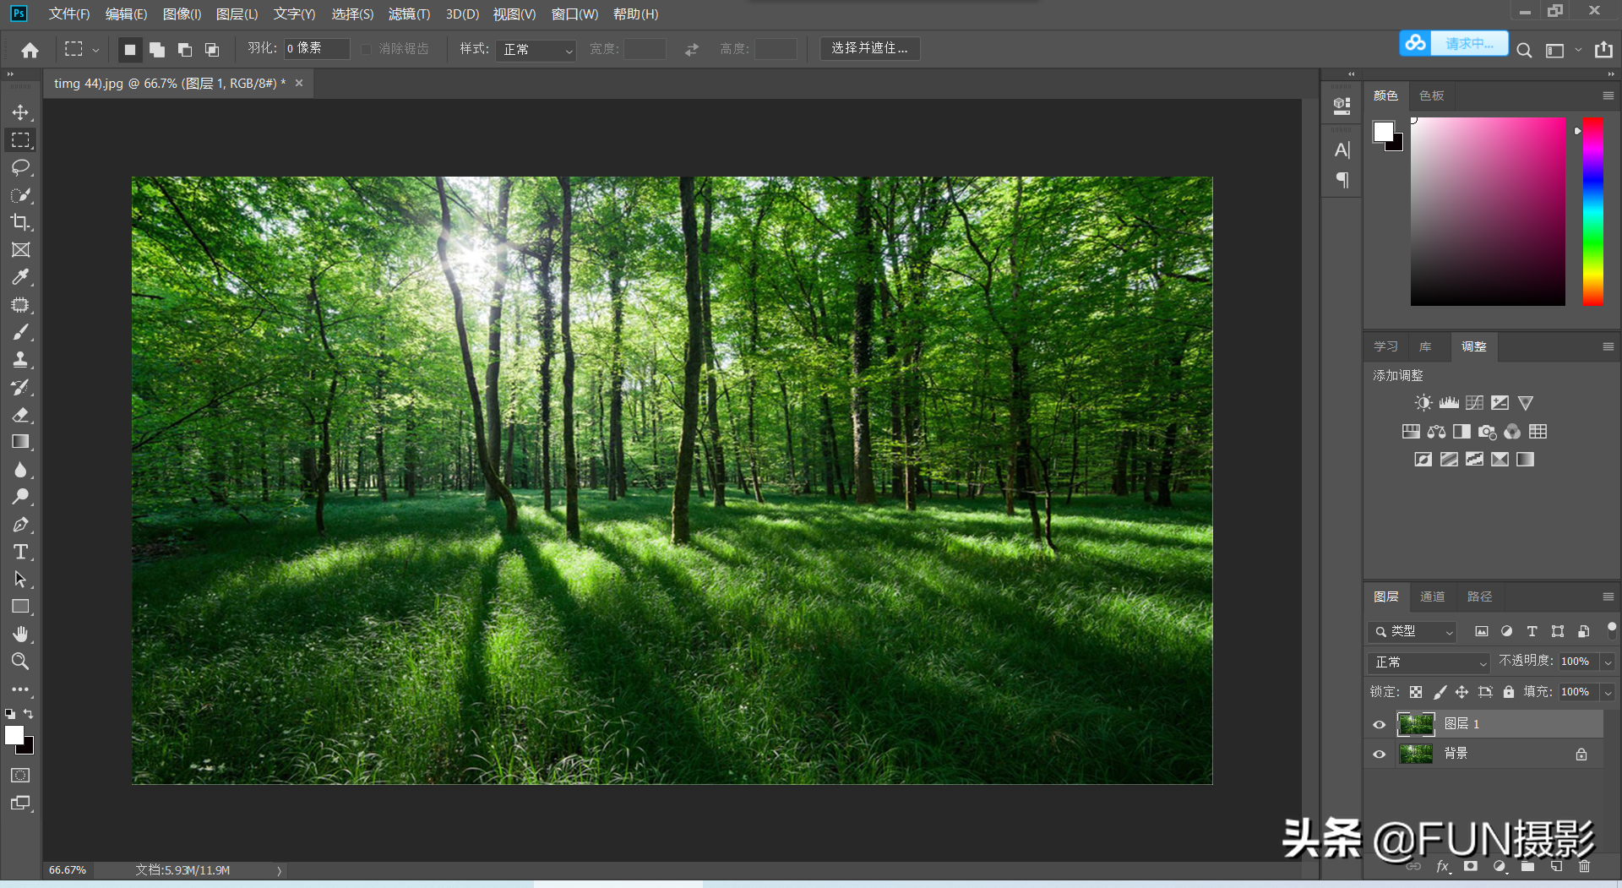Toggle the layer filter switch
The image size is (1622, 888).
[1611, 629]
